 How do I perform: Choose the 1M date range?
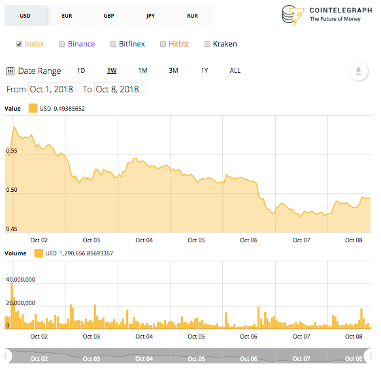click(x=142, y=71)
